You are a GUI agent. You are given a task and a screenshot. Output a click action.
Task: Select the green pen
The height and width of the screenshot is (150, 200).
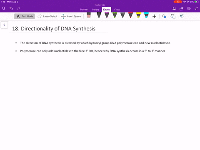tap(115, 15)
